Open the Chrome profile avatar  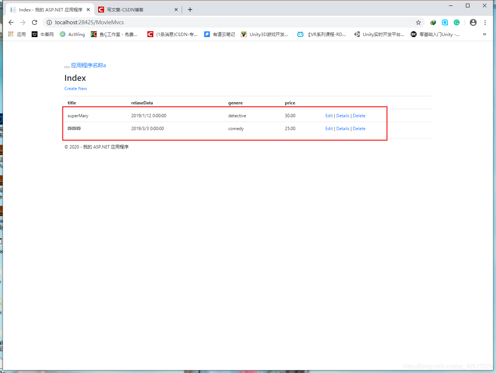pyautogui.click(x=473, y=22)
